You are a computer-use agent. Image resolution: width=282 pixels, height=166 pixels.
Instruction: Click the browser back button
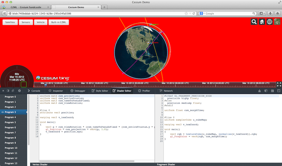click(4, 13)
